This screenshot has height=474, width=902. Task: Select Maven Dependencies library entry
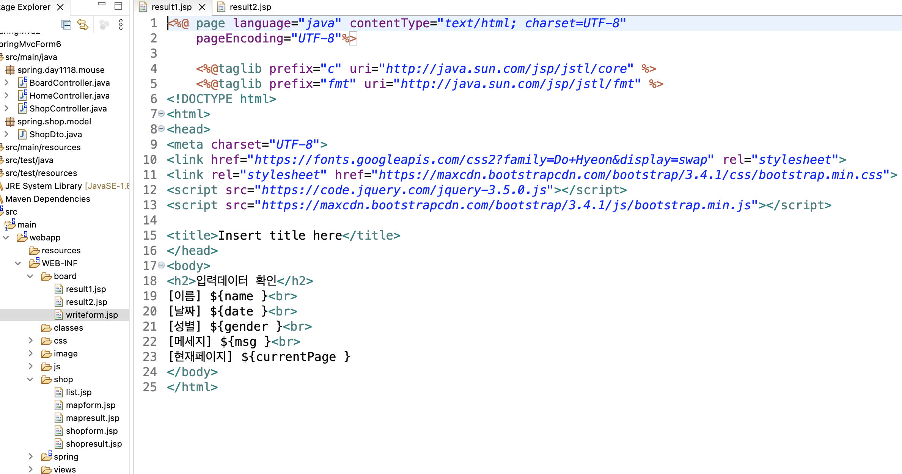pyautogui.click(x=47, y=199)
